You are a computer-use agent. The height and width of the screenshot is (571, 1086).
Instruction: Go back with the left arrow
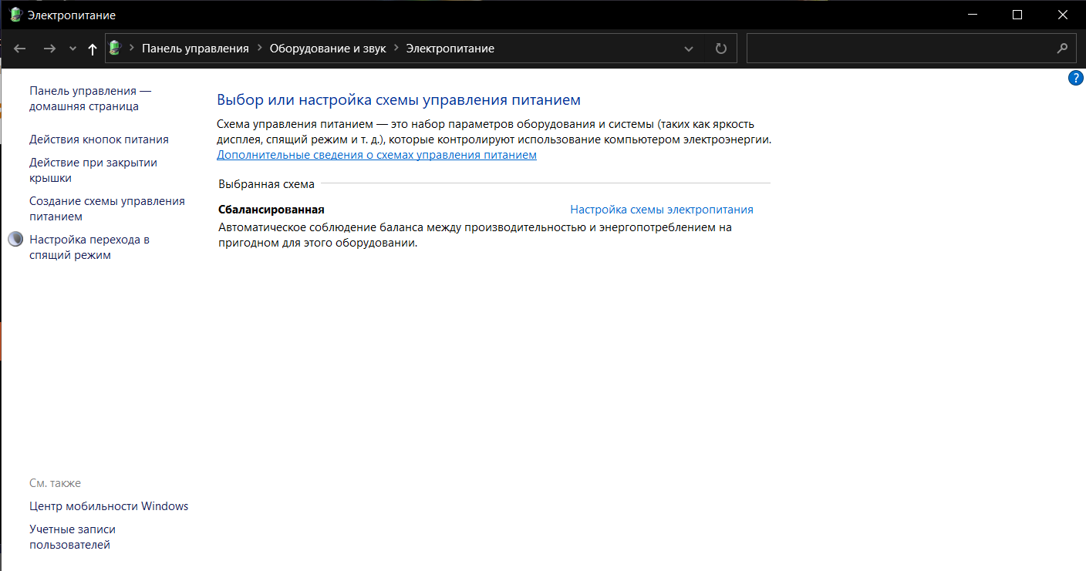[x=20, y=49]
